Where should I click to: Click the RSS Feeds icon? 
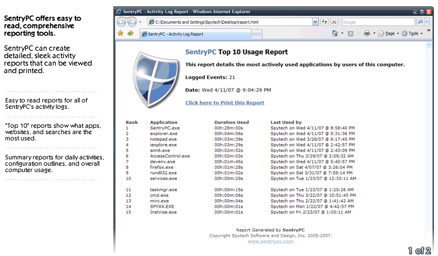(351, 34)
